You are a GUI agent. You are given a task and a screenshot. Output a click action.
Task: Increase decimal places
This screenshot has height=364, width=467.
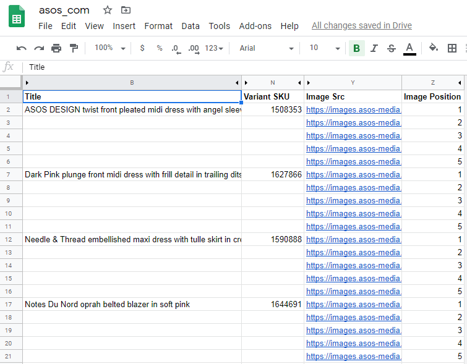click(x=194, y=49)
